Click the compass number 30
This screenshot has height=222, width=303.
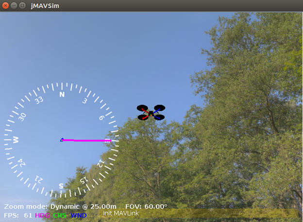pos(22,117)
